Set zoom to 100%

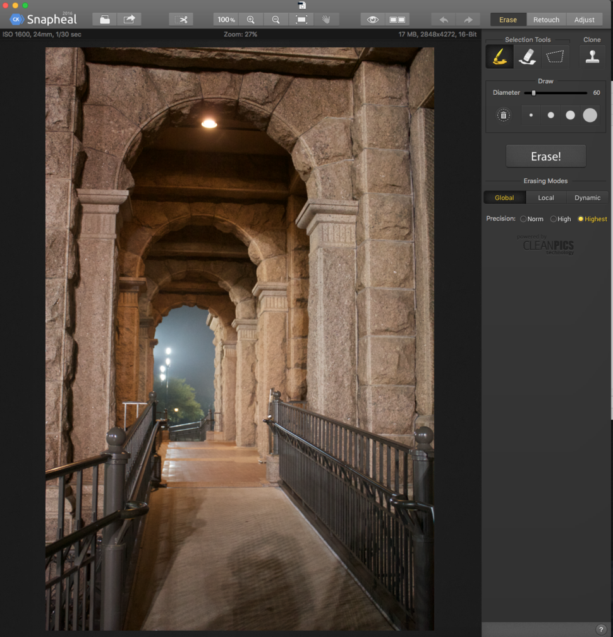[x=226, y=20]
